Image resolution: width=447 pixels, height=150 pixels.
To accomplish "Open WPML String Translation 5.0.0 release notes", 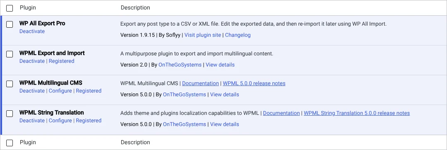I will pos(357,113).
